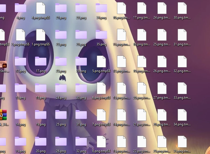This screenshot has height=154, width=210.
Task: Select the 23.png folder
Action: point(61,61)
